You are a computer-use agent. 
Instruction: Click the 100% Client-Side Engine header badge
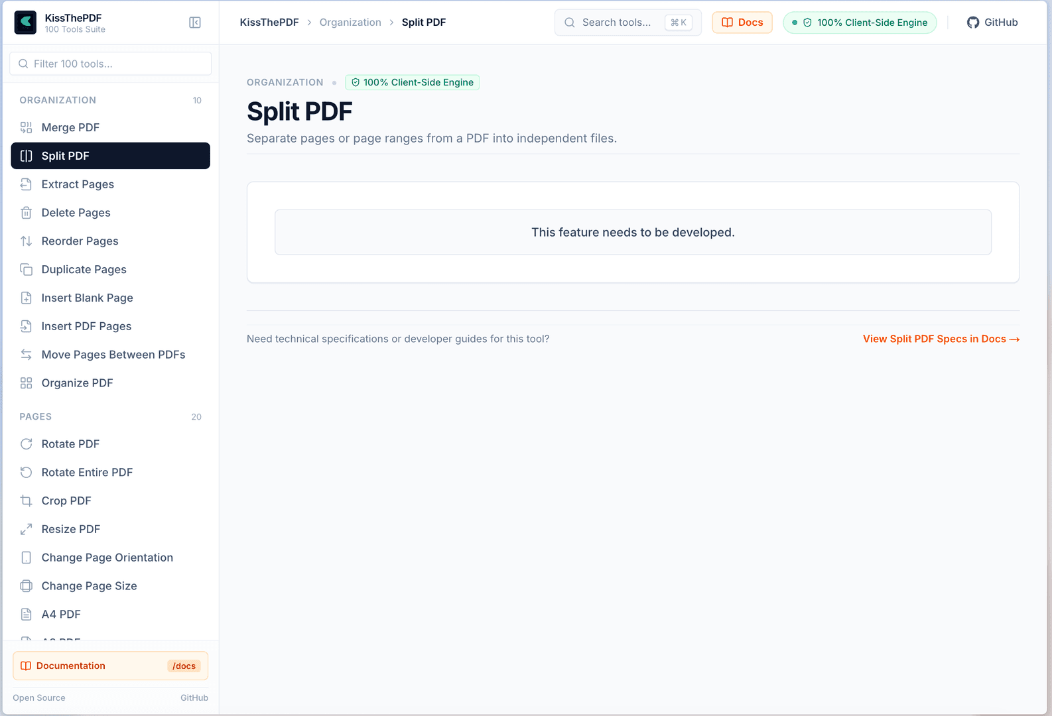pyautogui.click(x=860, y=23)
